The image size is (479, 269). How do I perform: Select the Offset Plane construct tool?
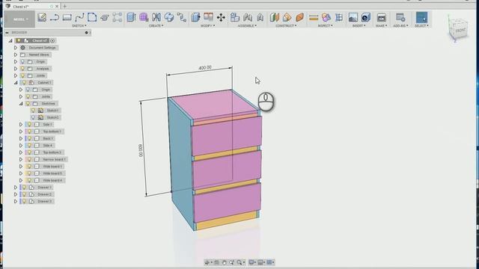click(x=275, y=17)
